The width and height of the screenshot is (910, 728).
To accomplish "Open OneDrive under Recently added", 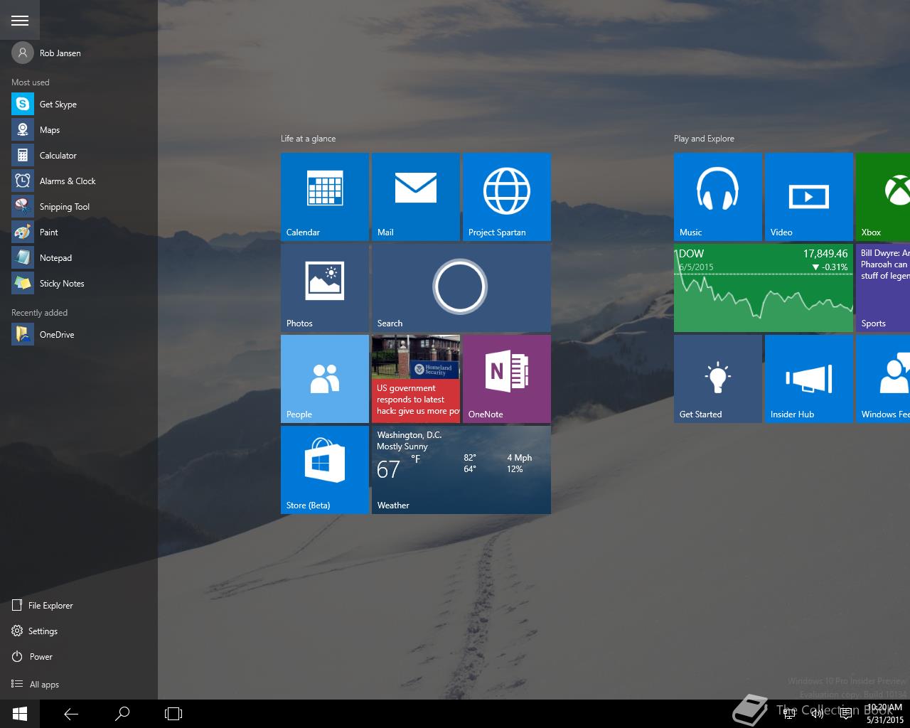I will coord(78,335).
